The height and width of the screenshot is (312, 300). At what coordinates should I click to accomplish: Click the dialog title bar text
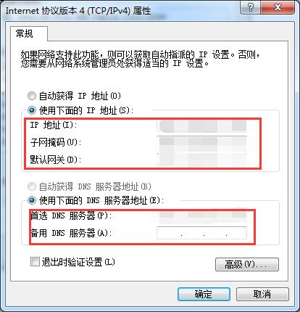click(x=78, y=11)
